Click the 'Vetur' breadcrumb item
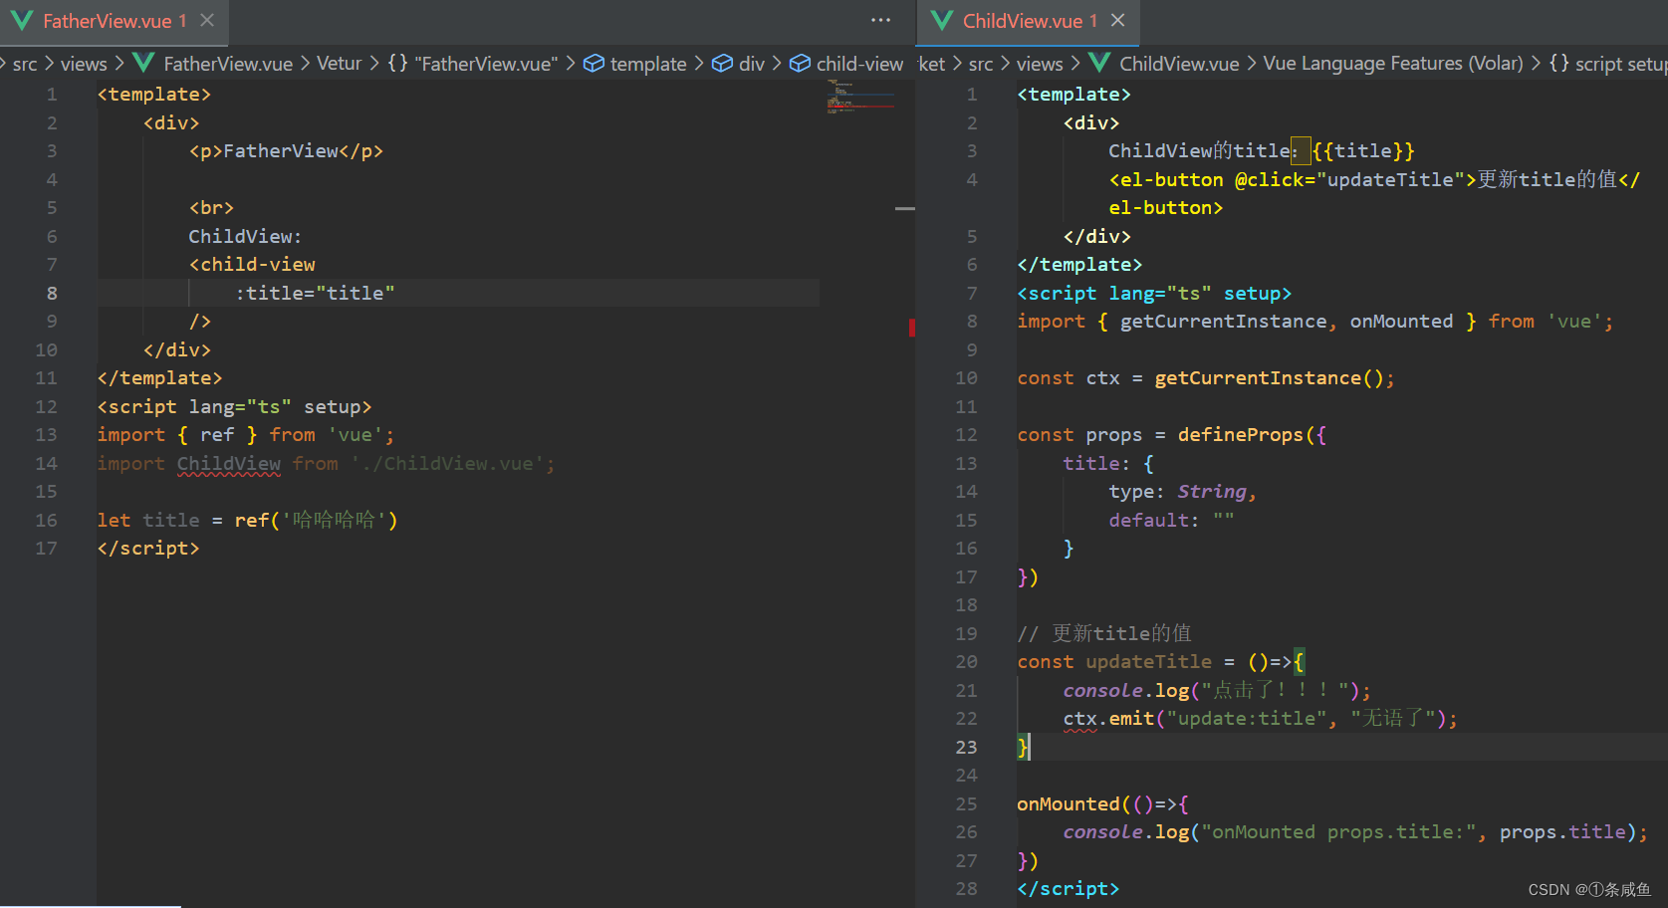This screenshot has width=1668, height=908. (x=339, y=64)
